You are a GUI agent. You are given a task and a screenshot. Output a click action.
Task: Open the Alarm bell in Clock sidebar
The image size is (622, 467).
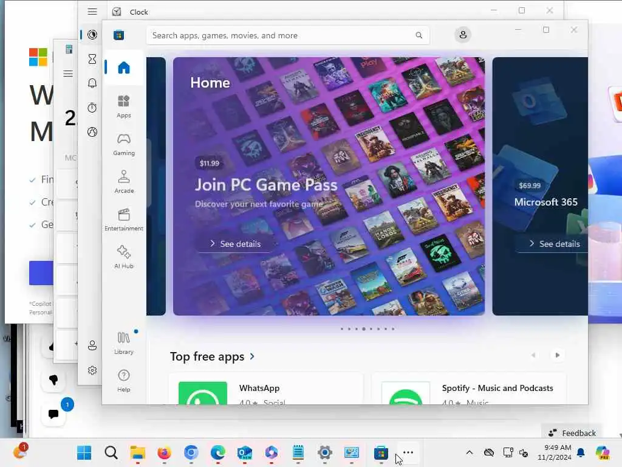click(92, 83)
